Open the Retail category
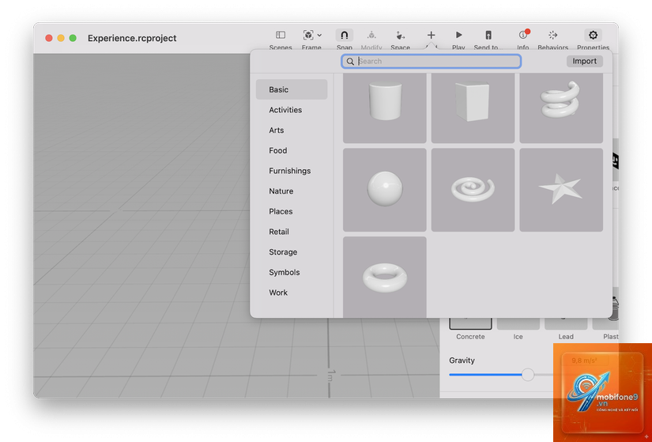 292,232
